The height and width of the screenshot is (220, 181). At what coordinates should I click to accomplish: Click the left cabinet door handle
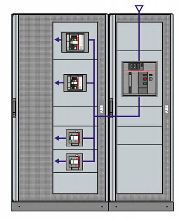(x=14, y=108)
